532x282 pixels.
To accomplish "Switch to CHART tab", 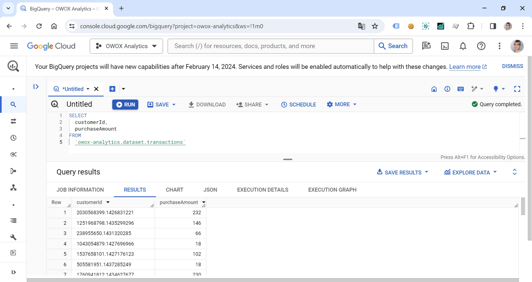I will pyautogui.click(x=174, y=190).
